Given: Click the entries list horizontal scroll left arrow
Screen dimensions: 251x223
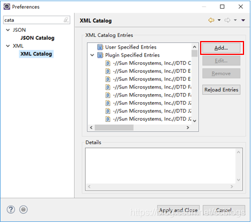Looking at the screenshot, I should pyautogui.click(x=91, y=128).
